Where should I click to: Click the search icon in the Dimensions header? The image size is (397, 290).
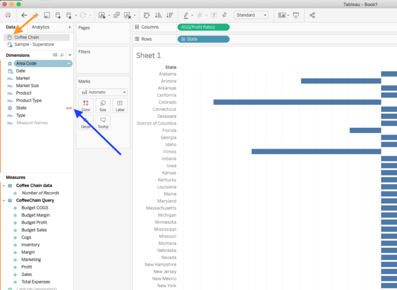tap(62, 55)
